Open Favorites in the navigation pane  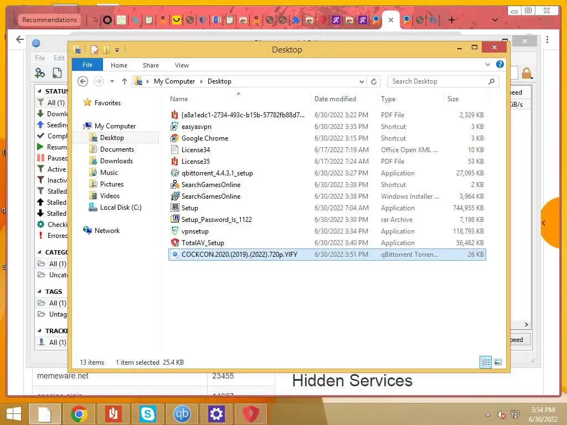[x=107, y=102]
